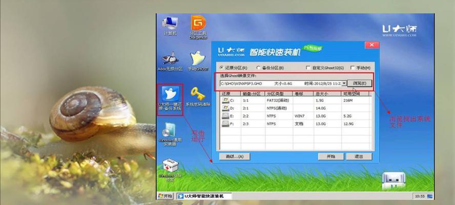The height and width of the screenshot is (205, 455).
Task: Click the drive icon in the F: row
Action: pos(225,124)
